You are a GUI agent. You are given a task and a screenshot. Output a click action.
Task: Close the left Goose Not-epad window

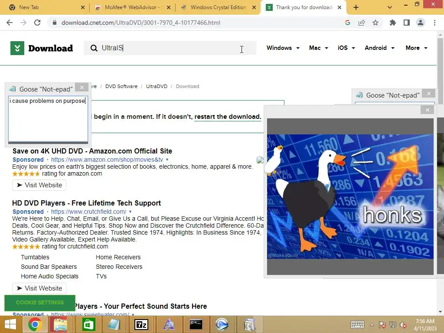pos(82,87)
